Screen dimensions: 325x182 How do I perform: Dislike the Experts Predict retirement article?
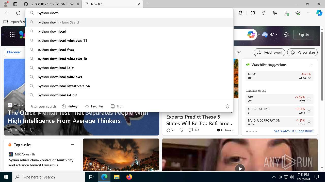pos(182,130)
